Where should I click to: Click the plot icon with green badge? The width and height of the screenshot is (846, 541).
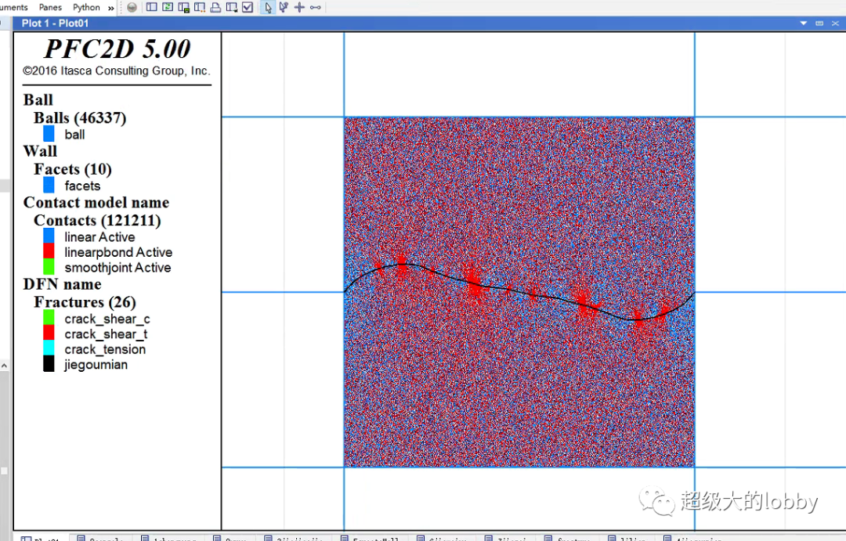tap(183, 8)
